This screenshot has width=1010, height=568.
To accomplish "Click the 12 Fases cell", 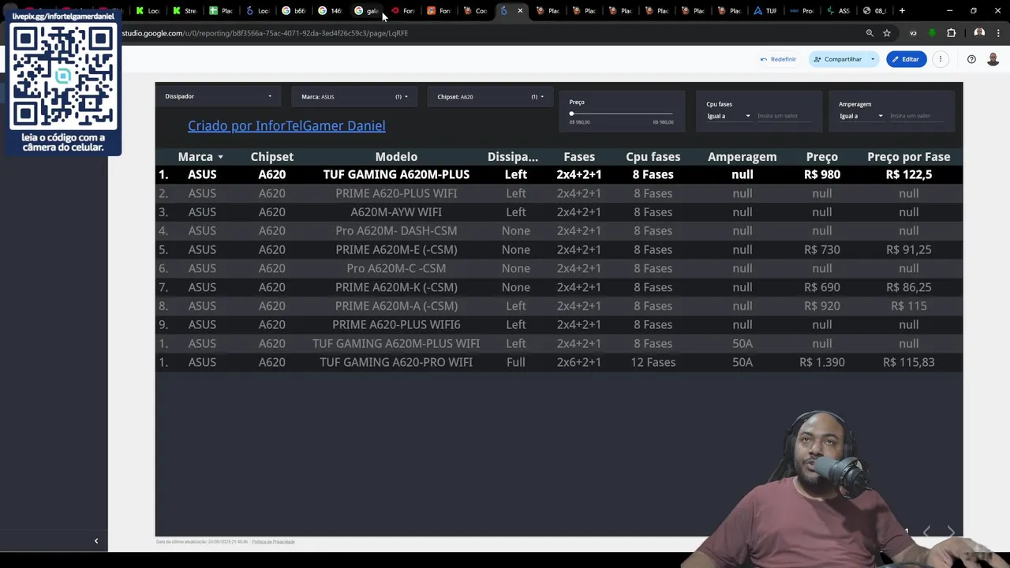I will coord(653,362).
